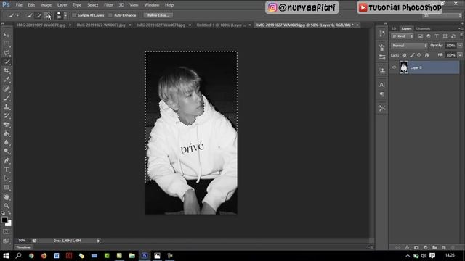Toggle layer filtering on/off switch
Viewport: 465px width, 261px height.
(x=461, y=36)
